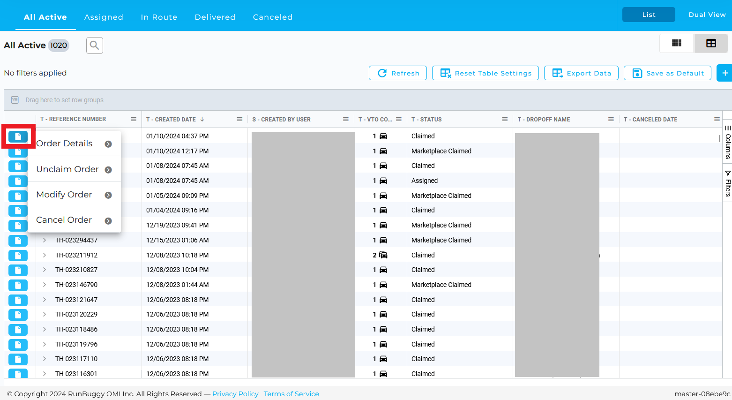
Task: Switch to table view icon
Action: coord(711,43)
